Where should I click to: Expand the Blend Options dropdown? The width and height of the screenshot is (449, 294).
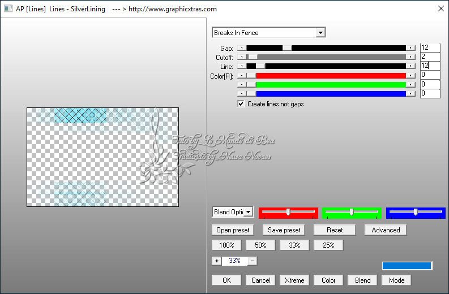coord(248,212)
